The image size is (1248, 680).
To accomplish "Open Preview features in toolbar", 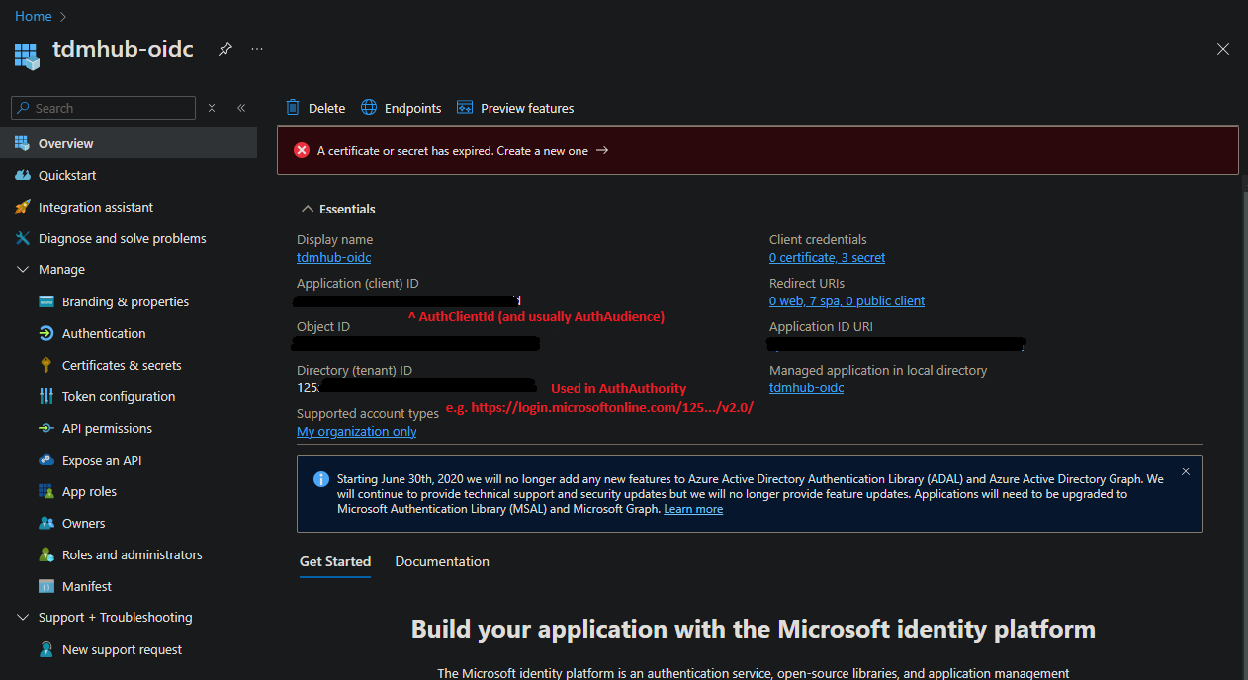I will point(515,108).
